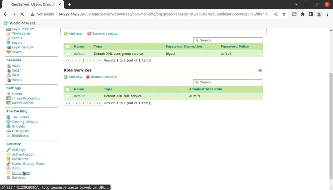Open WMTS service settings
This screenshot has width=333, height=190.
(17, 80)
